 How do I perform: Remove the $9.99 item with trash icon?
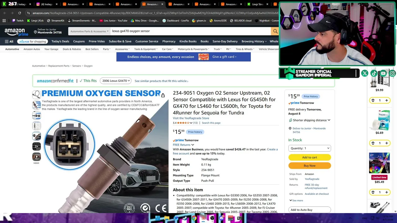point(373,100)
